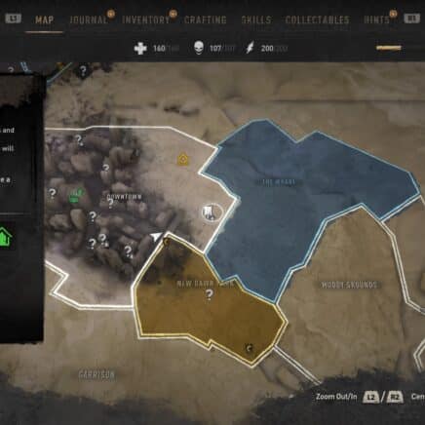
Task: Open the Collectables tab
Action: 317,19
